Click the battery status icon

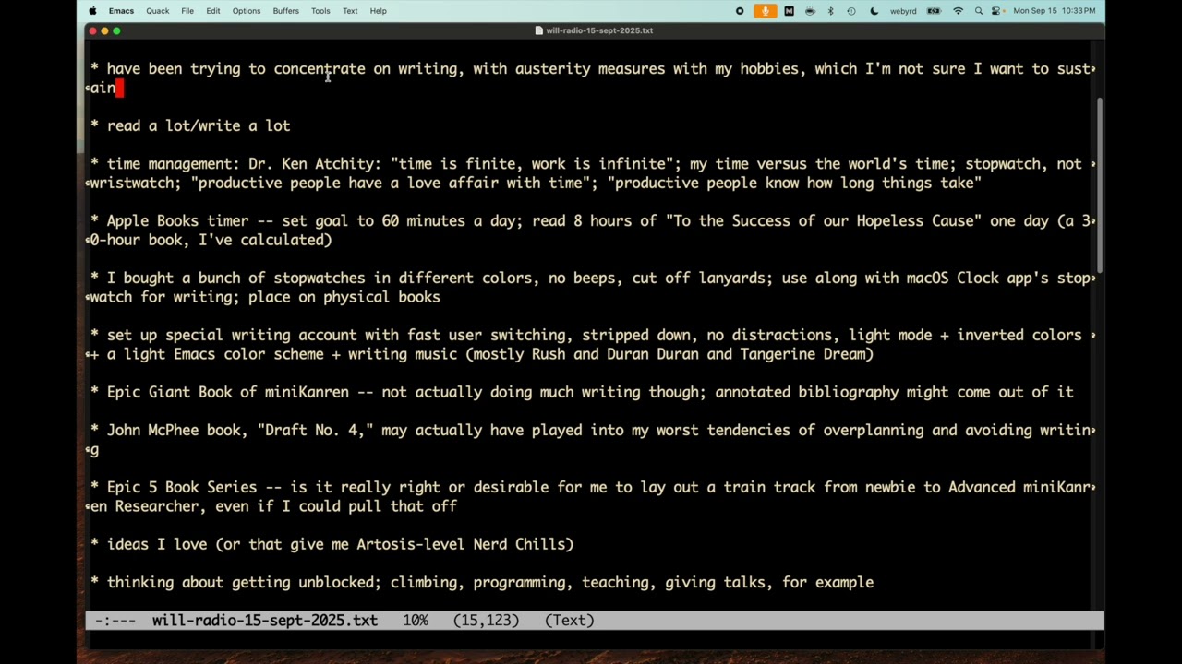coord(934,11)
